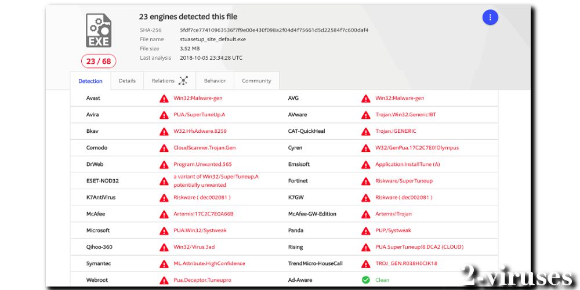Open the Relations tab
Screen dimensions: 580x290
click(x=170, y=81)
